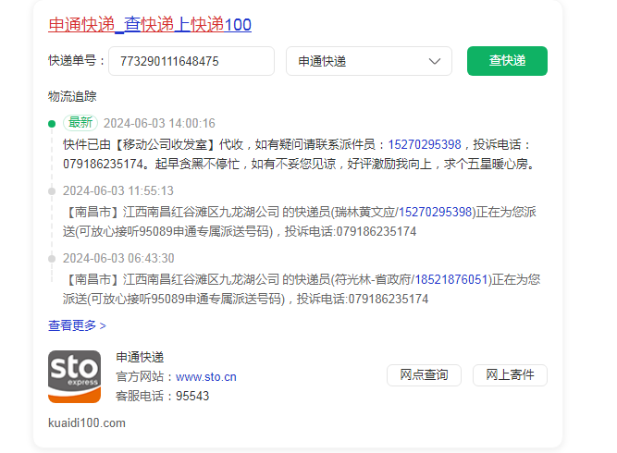
Task: Click the 网上寄件 button
Action: pos(510,375)
